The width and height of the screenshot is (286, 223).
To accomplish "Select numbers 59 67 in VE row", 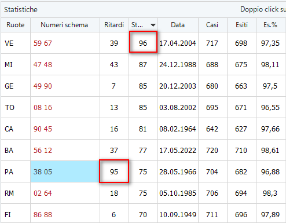I will click(43, 43).
